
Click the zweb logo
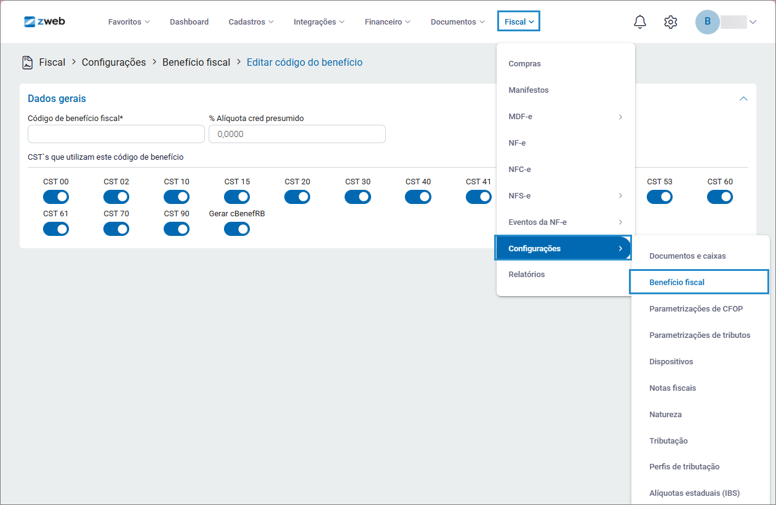point(44,22)
